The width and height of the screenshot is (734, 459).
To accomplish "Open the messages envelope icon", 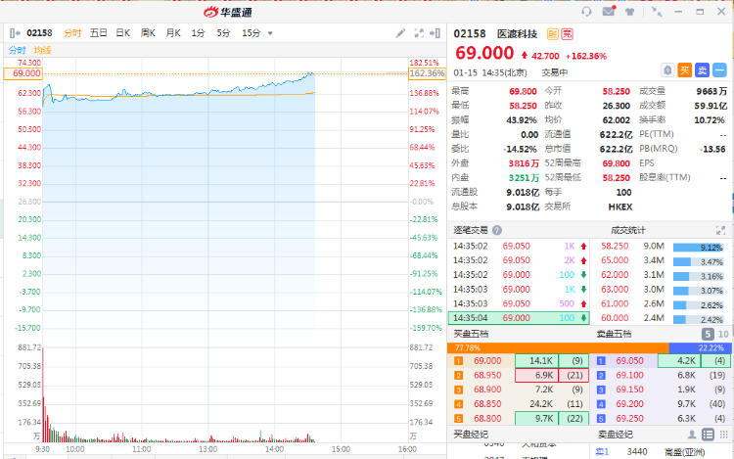I will tap(609, 12).
